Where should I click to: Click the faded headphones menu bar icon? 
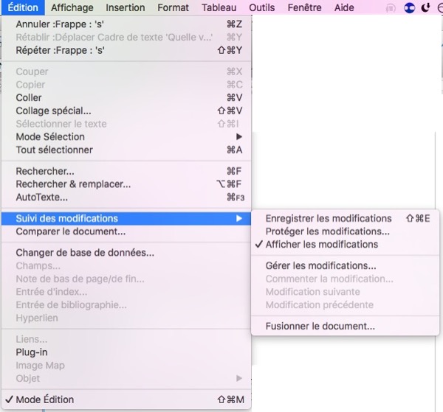click(391, 7)
